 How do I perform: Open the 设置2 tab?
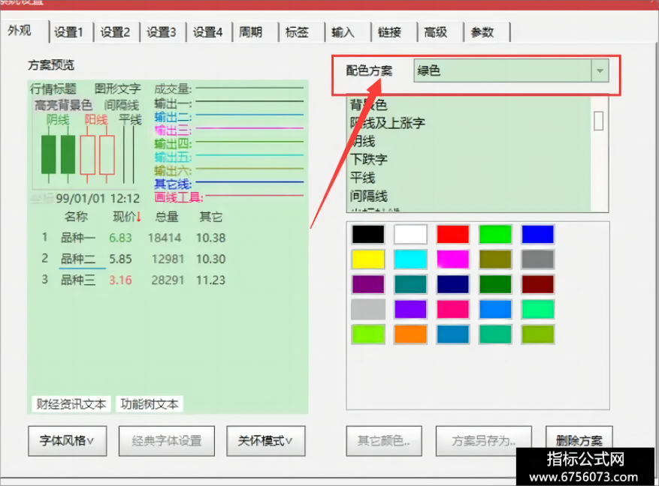coord(115,32)
